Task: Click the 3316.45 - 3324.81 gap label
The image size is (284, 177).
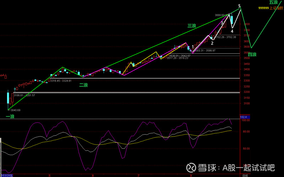Action: pyautogui.click(x=61, y=81)
